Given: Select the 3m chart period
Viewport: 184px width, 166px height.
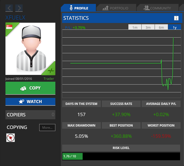Looking at the screenshot, I should tap(148, 27).
